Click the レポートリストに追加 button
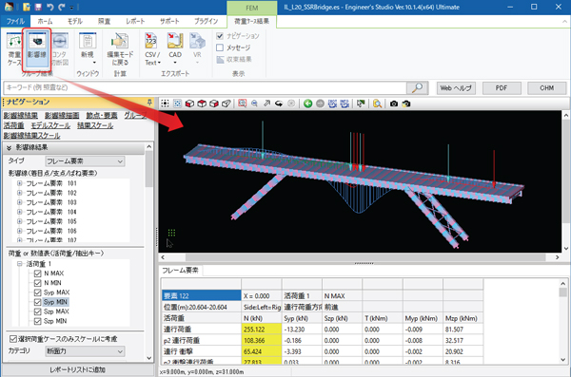Viewport: 571px width, 377px height. click(x=78, y=369)
